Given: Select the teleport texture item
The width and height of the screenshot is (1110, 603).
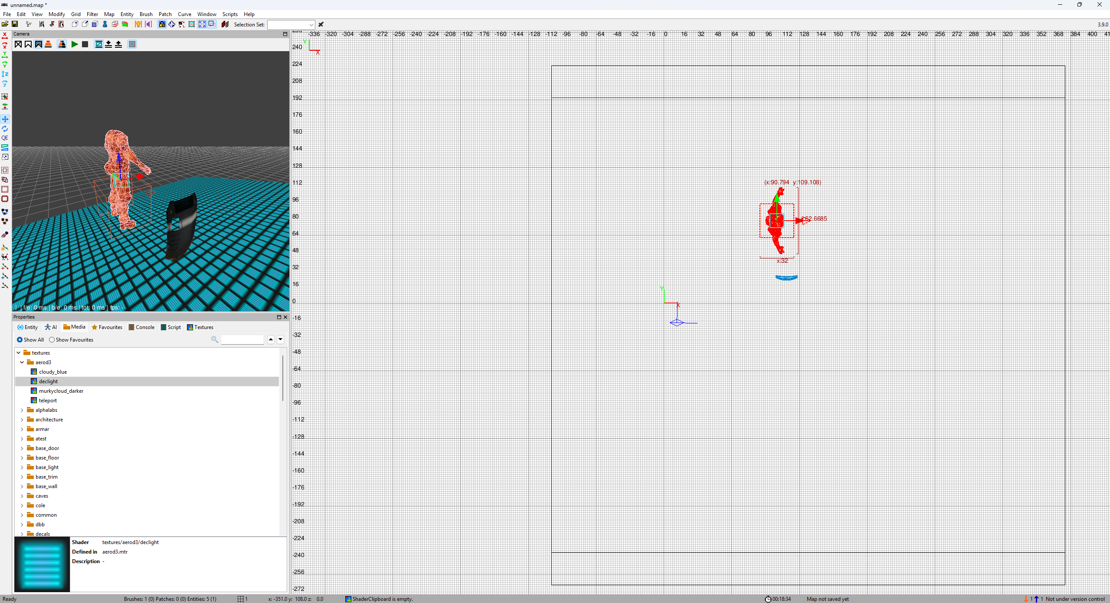Looking at the screenshot, I should [x=48, y=401].
